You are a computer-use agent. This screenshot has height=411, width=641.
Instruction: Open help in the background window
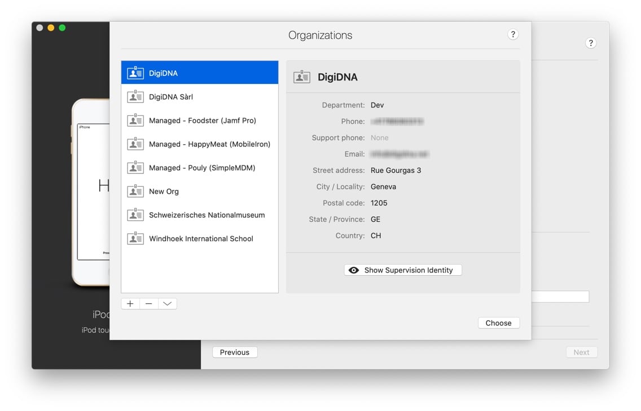[590, 43]
